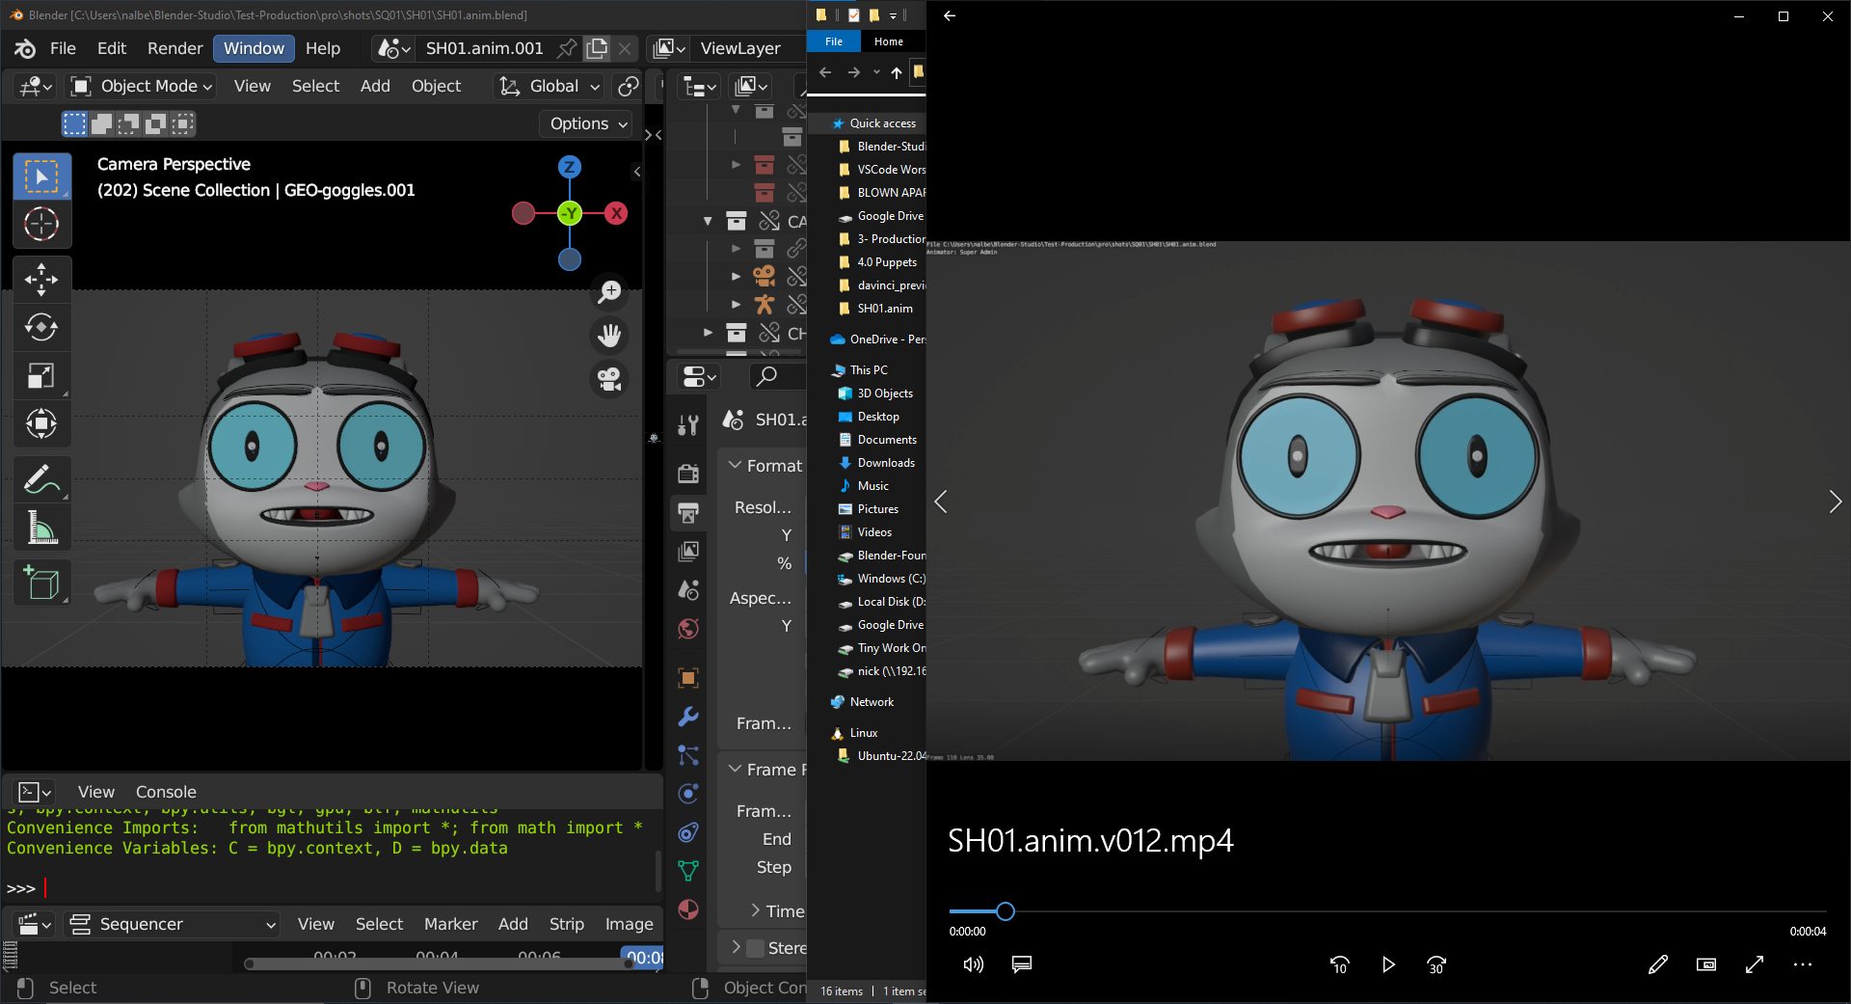This screenshot has height=1004, width=1851.
Task: Toggle the exclude link icon on CH collection
Action: (x=769, y=334)
